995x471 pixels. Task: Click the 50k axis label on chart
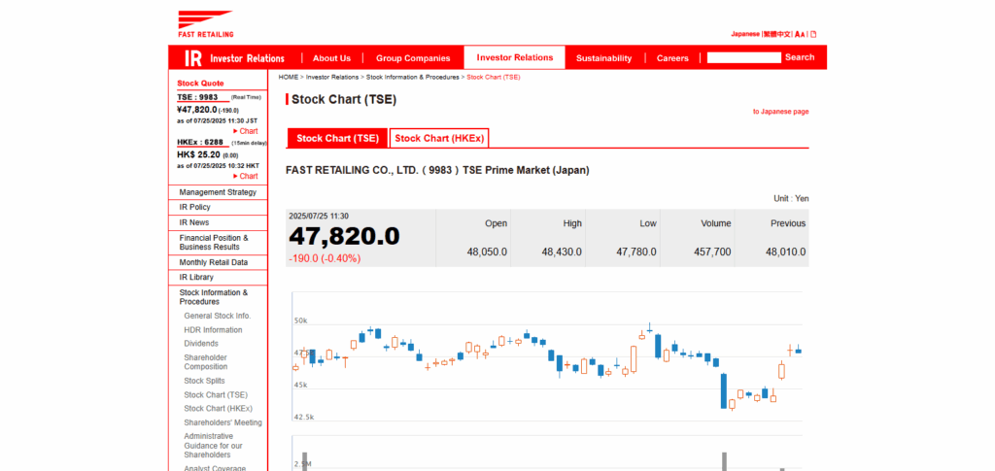click(x=301, y=320)
